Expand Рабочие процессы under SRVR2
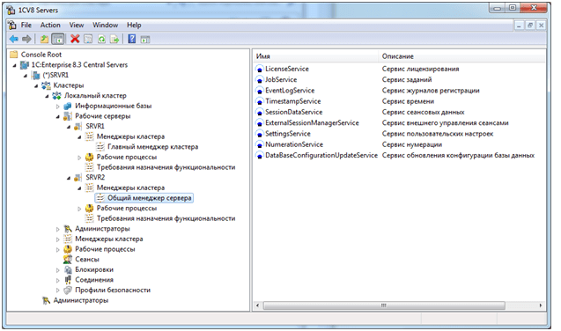 click(79, 209)
